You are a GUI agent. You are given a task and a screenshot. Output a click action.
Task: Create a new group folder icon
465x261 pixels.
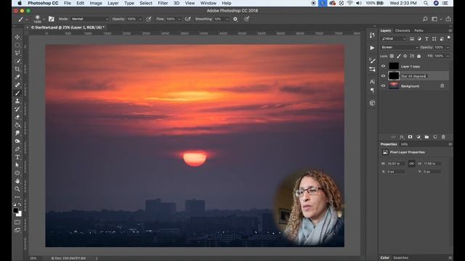(x=426, y=137)
